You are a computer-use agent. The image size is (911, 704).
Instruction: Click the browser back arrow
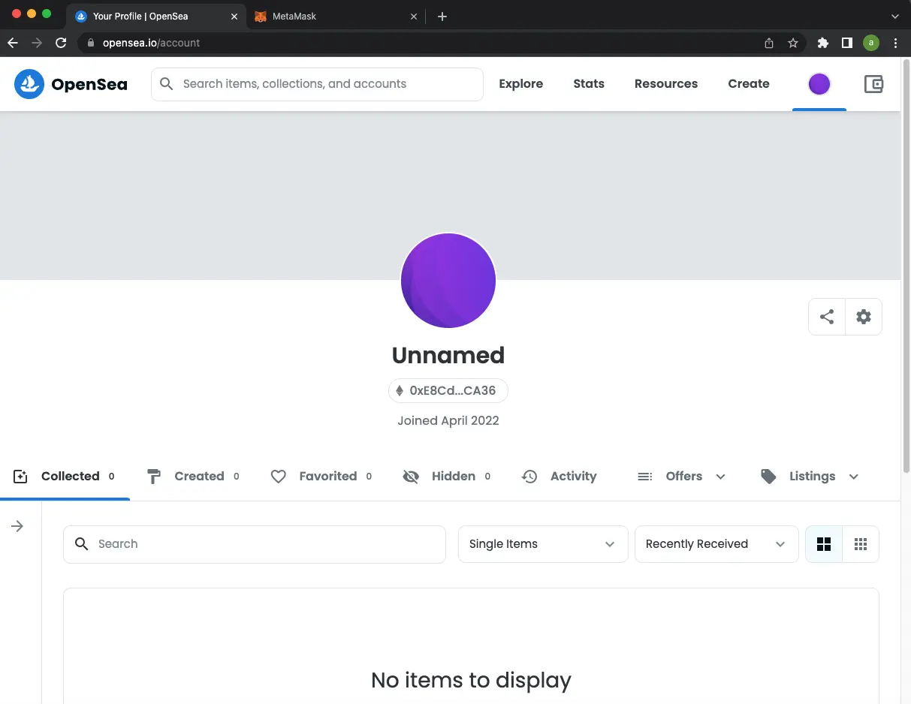click(x=13, y=43)
